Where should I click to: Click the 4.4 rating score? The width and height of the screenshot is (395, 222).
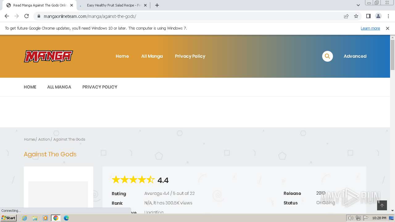163,180
